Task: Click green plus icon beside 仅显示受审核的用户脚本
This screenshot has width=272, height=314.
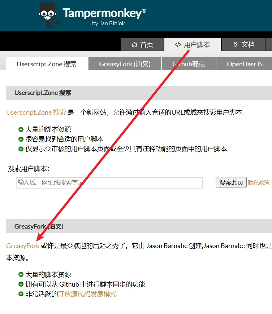Action: click(21, 149)
